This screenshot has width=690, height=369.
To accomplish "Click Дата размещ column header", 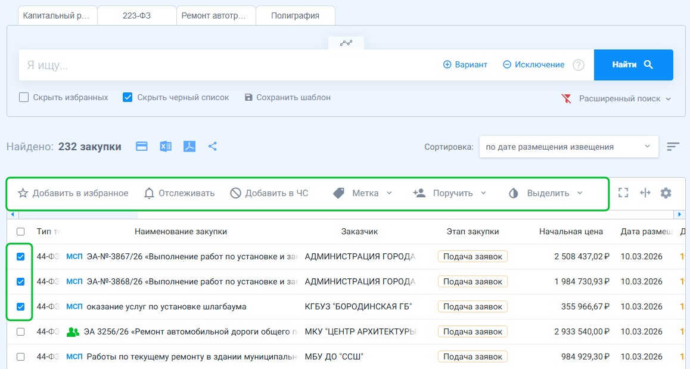I will coord(647,232).
